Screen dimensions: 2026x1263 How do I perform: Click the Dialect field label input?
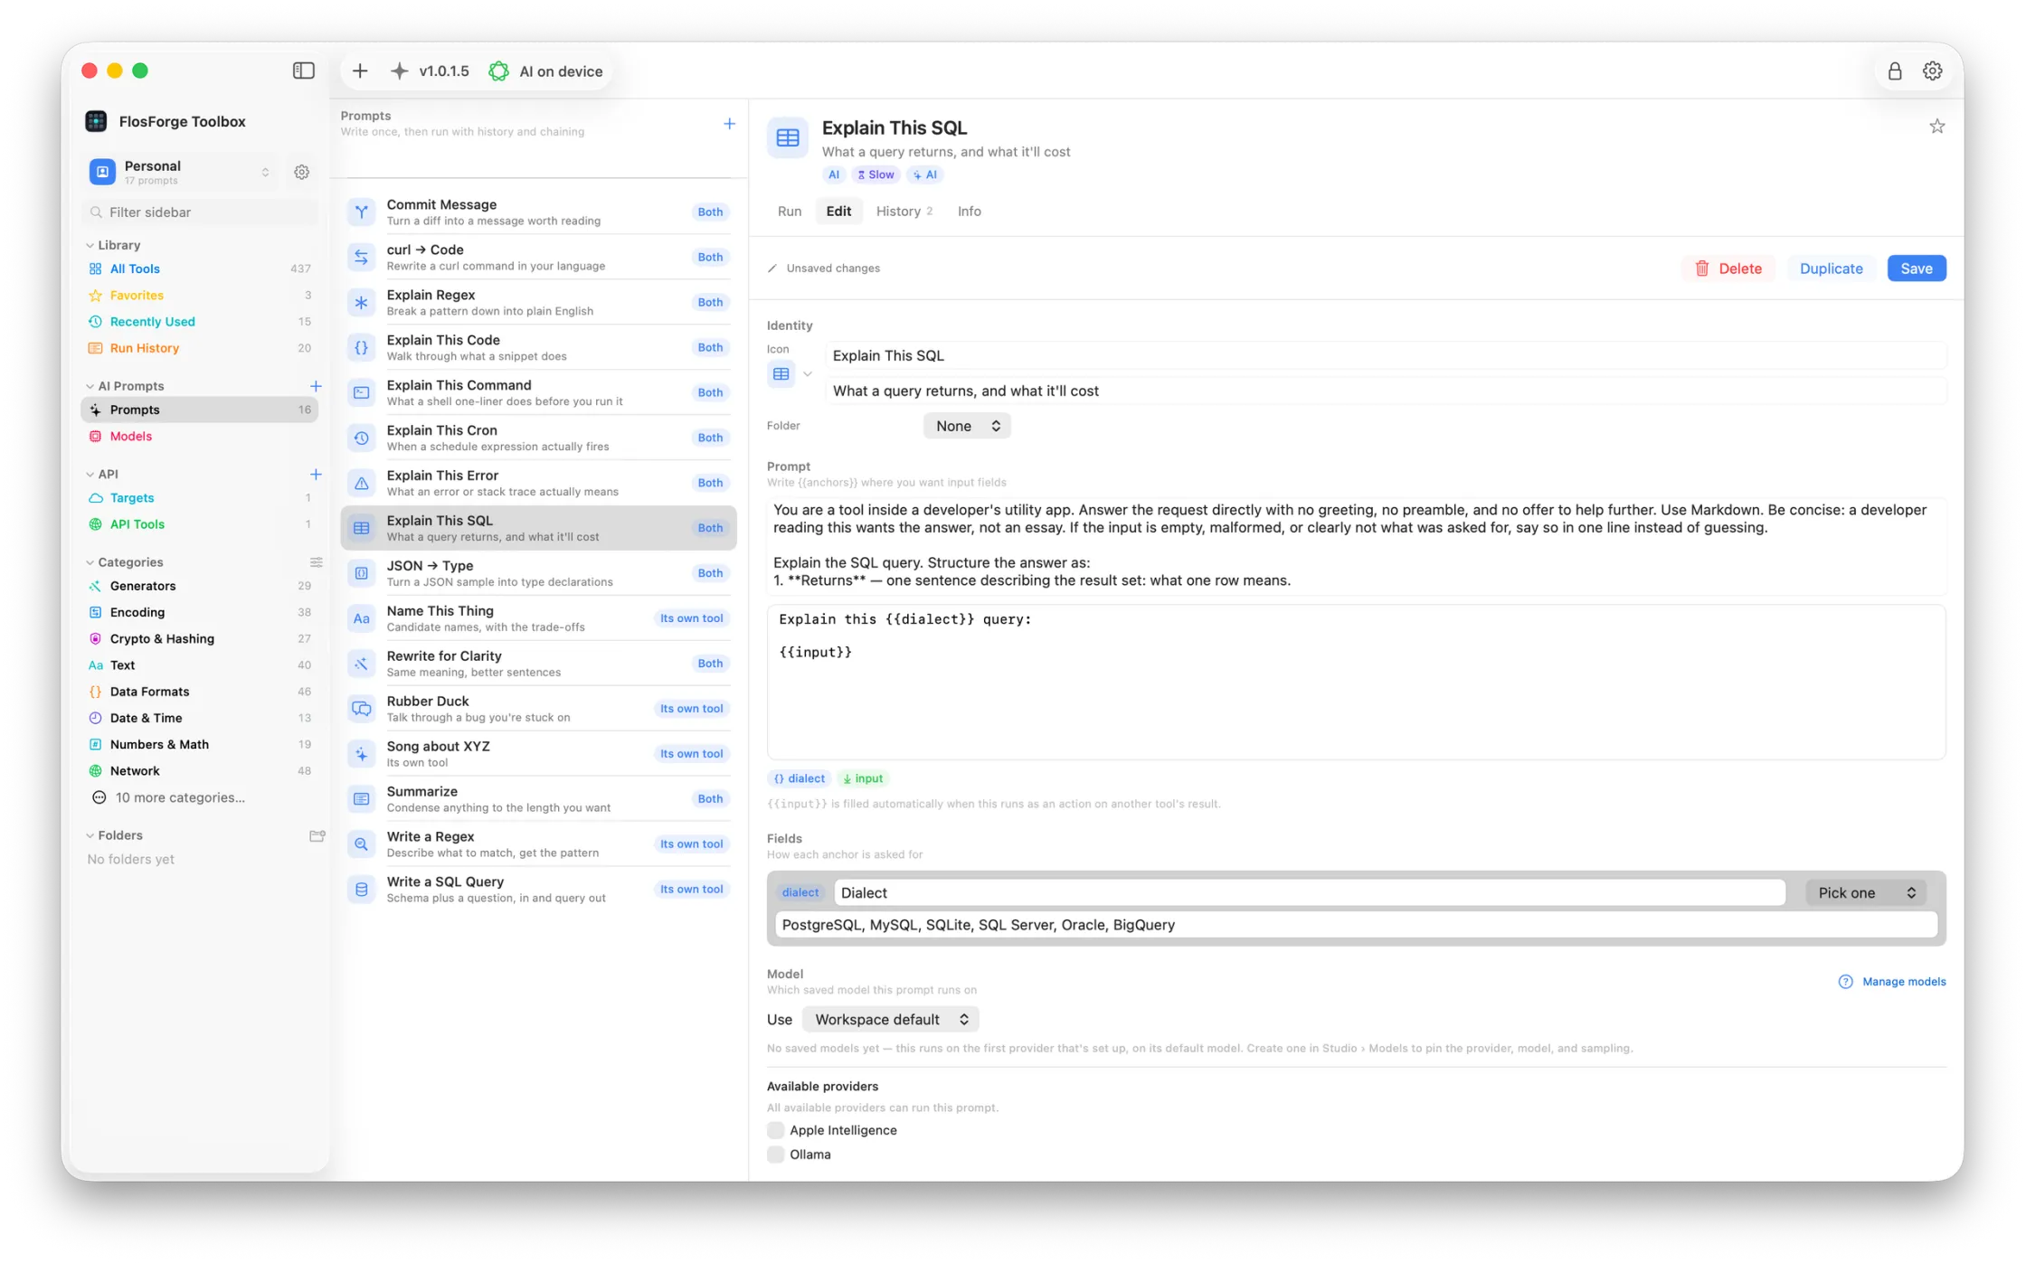pos(1309,892)
